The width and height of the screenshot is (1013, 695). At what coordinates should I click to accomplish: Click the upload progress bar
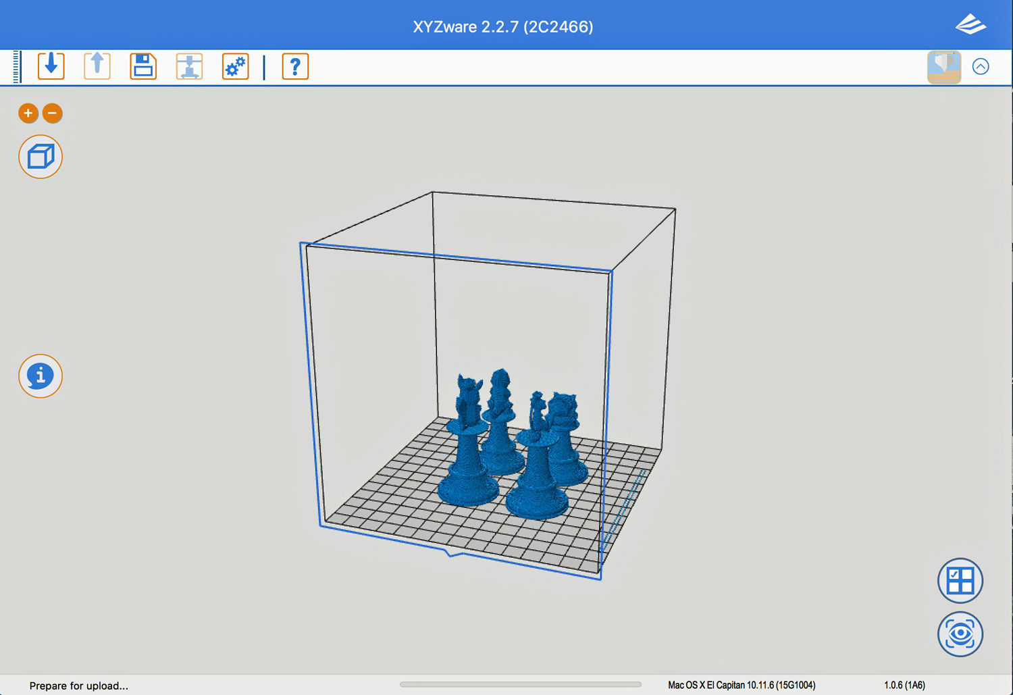coord(520,684)
